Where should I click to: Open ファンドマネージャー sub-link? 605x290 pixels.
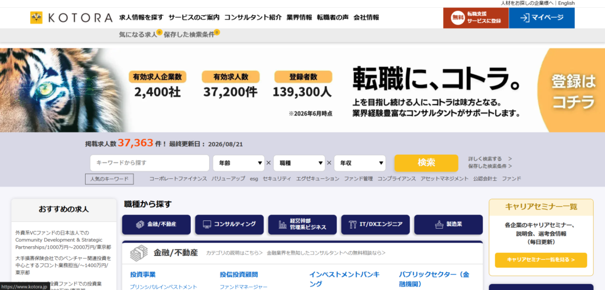coord(243,287)
